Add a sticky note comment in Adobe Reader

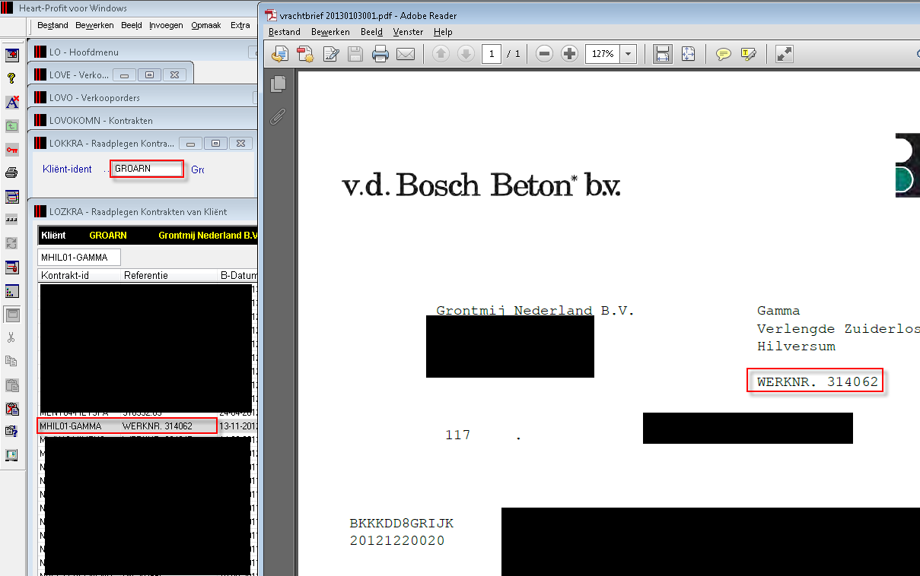click(724, 54)
